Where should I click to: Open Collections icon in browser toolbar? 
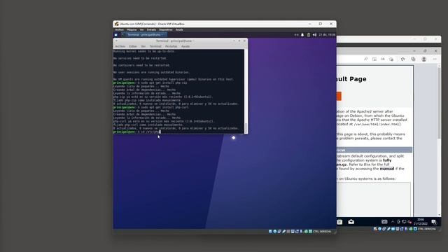click(x=413, y=59)
